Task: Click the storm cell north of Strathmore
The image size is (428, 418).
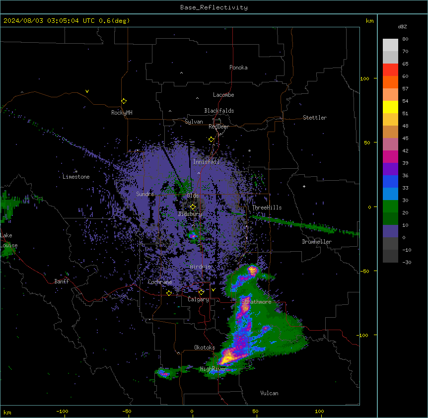Action: click(x=253, y=271)
